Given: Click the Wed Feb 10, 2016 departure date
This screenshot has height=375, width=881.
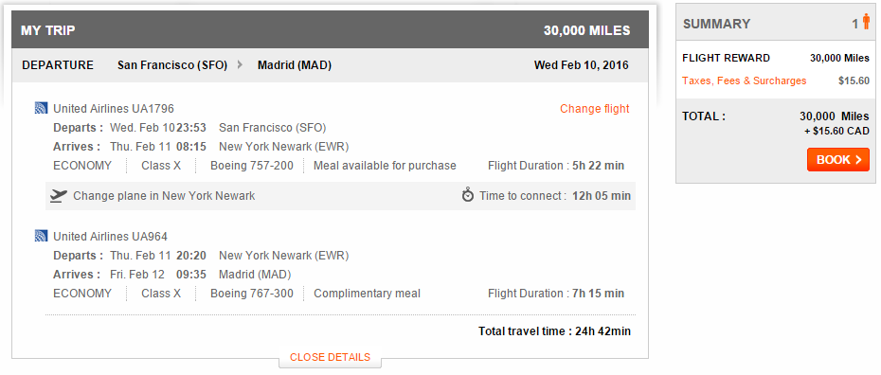Looking at the screenshot, I should (x=581, y=65).
